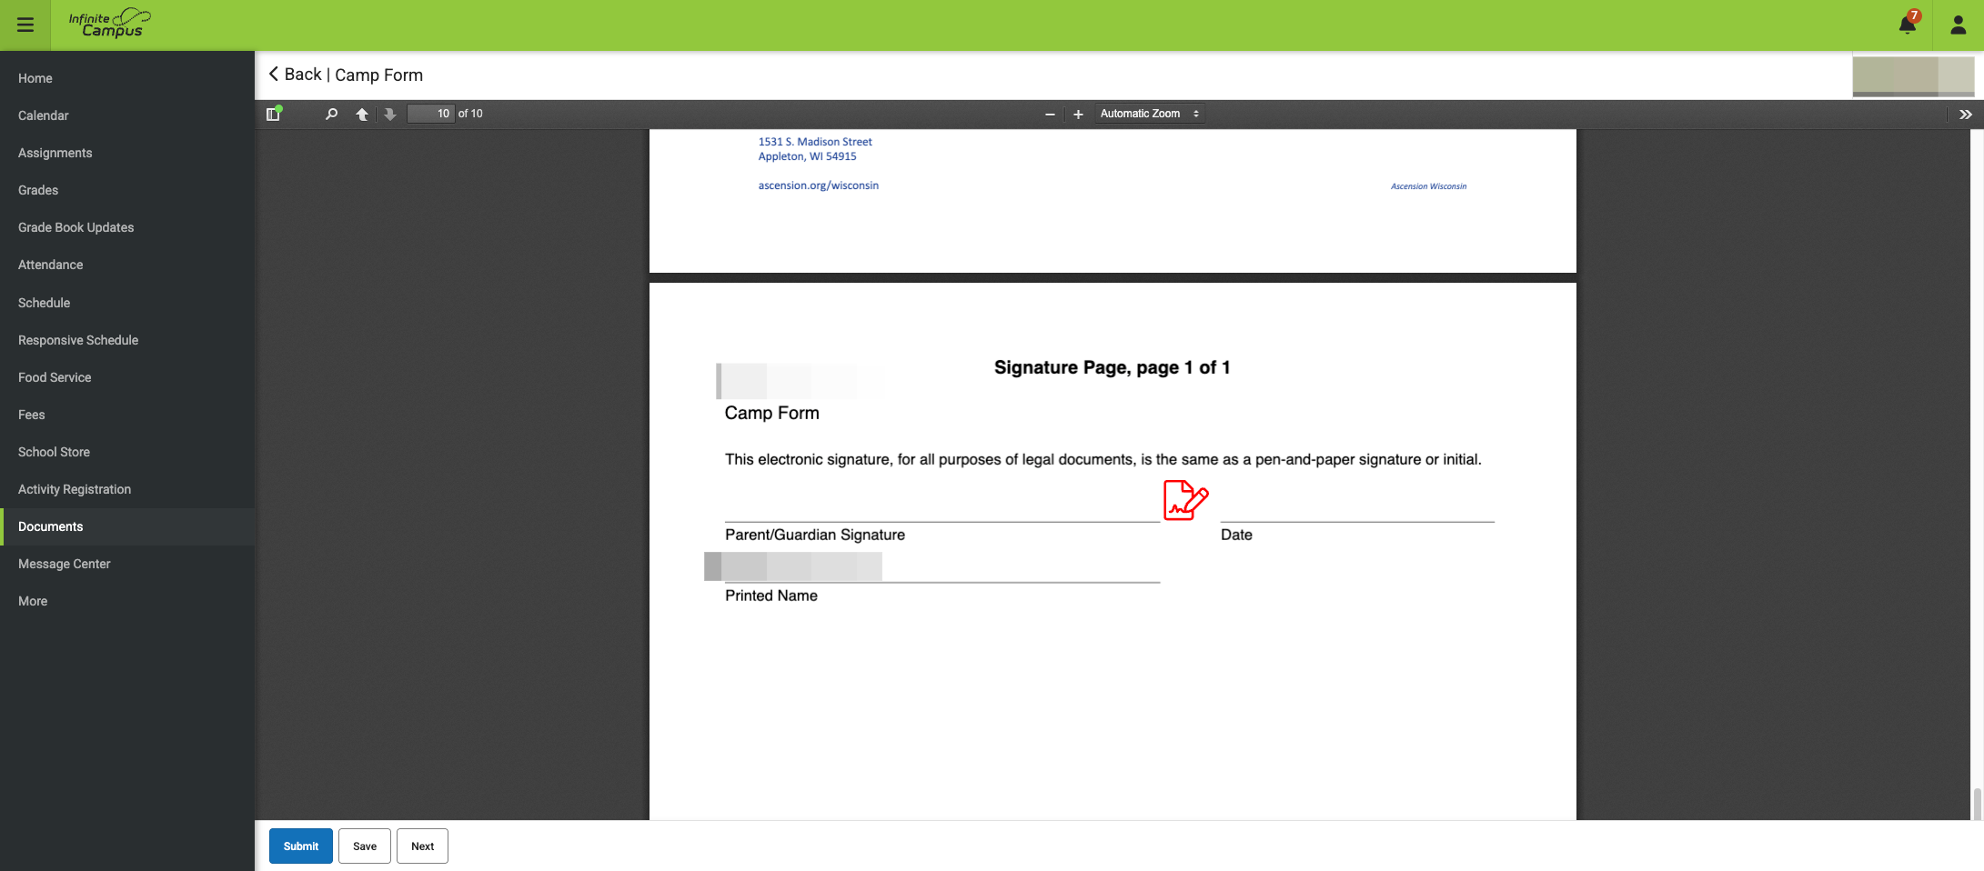Open Grade Book Updates
This screenshot has width=1984, height=871.
click(x=127, y=227)
